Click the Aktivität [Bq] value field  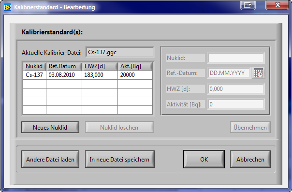tap(236, 104)
